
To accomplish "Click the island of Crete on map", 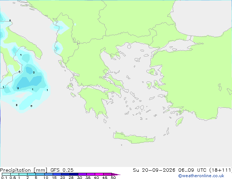I will (134, 138).
